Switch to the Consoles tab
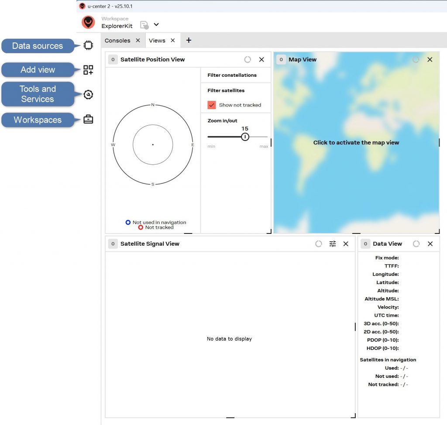The height and width of the screenshot is (425, 447). point(117,41)
